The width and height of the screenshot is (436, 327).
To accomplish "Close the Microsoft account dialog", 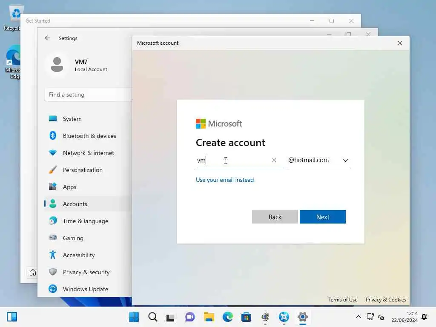I will (399, 43).
